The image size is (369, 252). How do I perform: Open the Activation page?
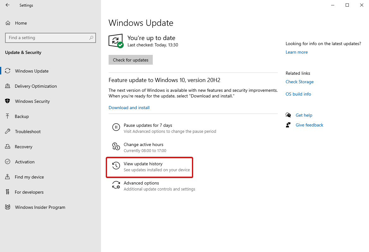click(25, 162)
